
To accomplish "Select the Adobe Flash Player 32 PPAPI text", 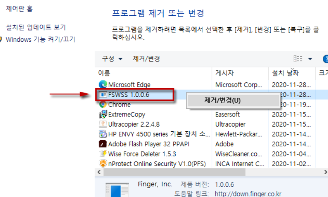I will pyautogui.click(x=149, y=144).
